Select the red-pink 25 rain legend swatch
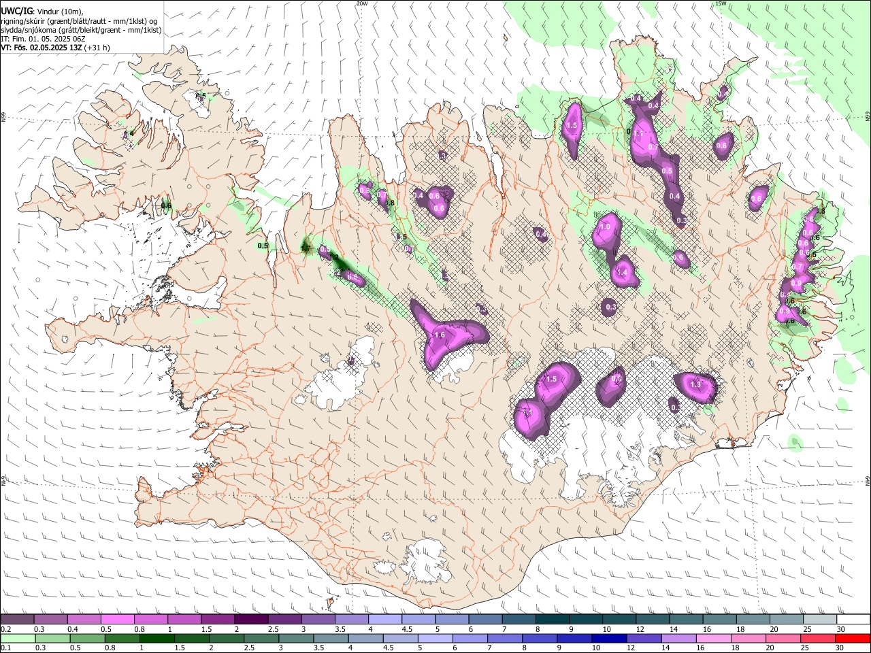Screen dimensions: 871x653 pyautogui.click(x=818, y=638)
